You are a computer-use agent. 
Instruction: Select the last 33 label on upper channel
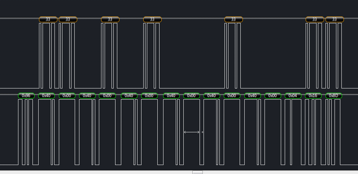point(335,19)
